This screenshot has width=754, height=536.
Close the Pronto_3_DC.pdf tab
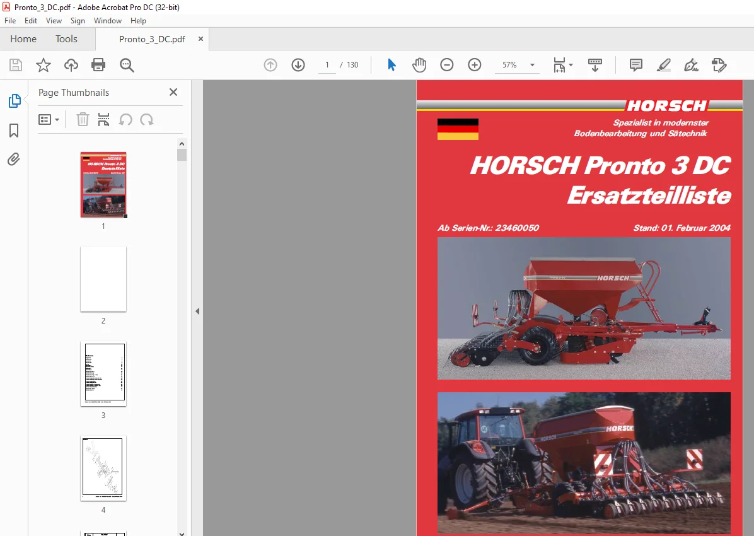(x=200, y=39)
